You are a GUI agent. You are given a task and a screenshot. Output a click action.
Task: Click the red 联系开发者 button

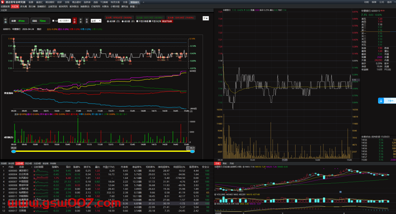coord(167,21)
